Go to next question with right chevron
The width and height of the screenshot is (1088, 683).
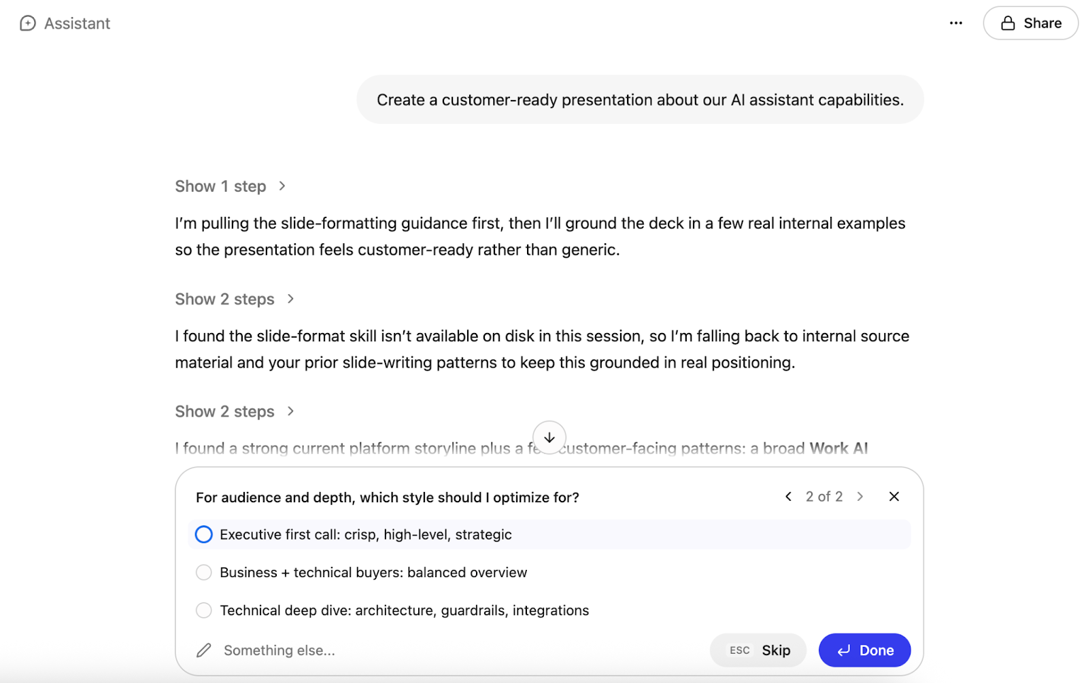pyautogui.click(x=861, y=496)
